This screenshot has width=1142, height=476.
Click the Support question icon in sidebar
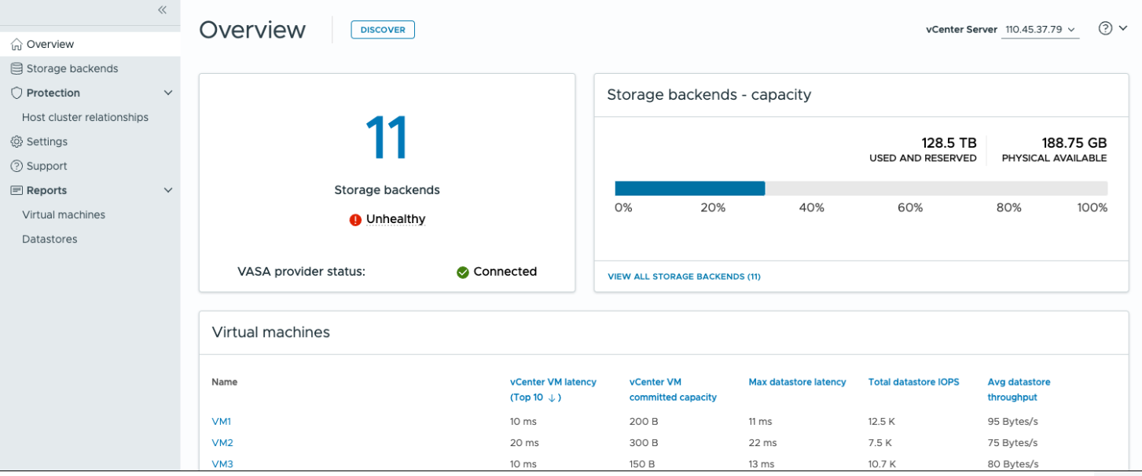point(15,166)
